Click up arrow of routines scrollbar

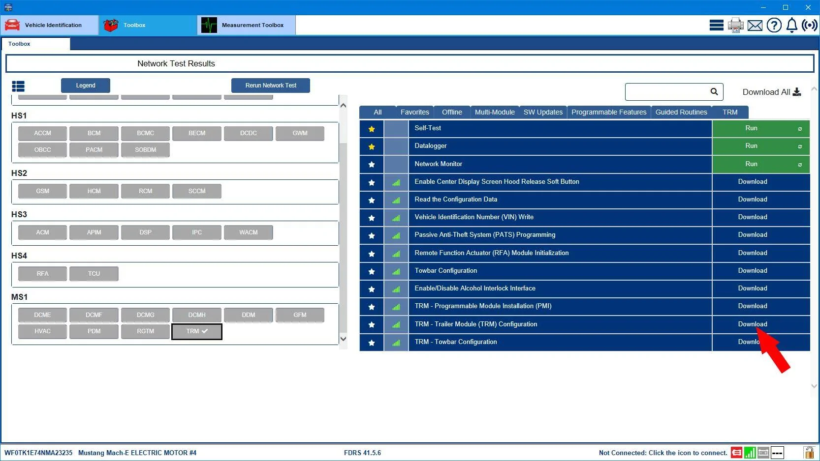point(814,89)
